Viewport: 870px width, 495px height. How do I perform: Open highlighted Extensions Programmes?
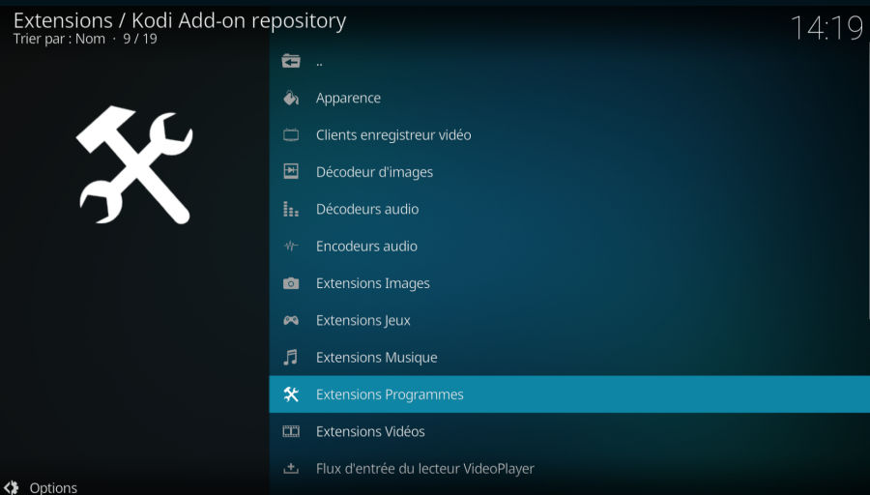tap(569, 394)
